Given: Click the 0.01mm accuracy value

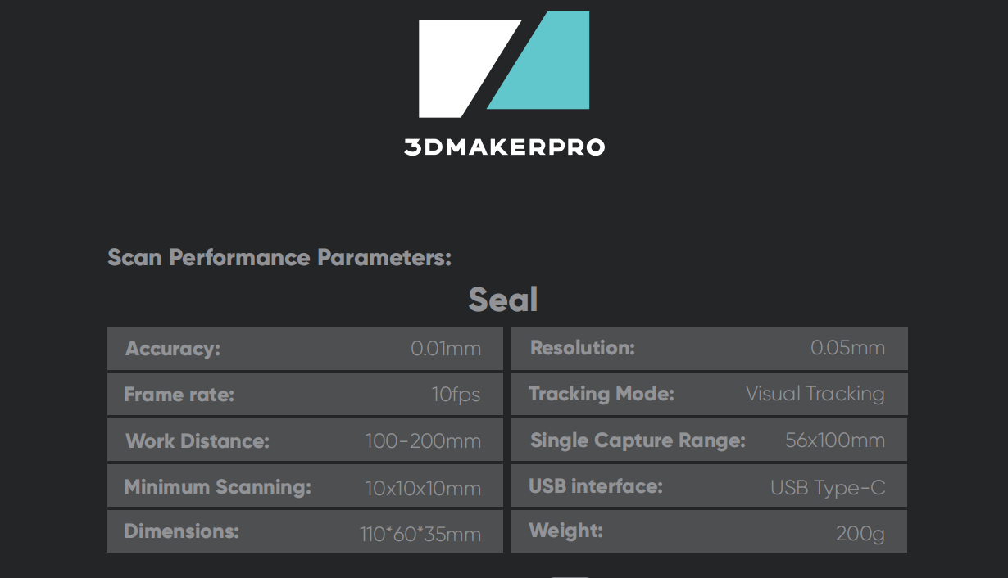Looking at the screenshot, I should coord(445,349).
